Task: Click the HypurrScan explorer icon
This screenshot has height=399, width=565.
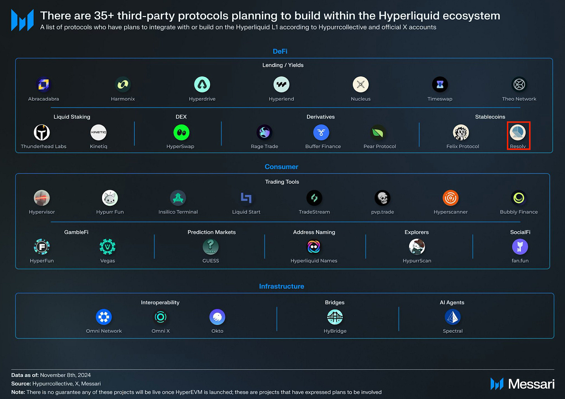Action: 417,247
